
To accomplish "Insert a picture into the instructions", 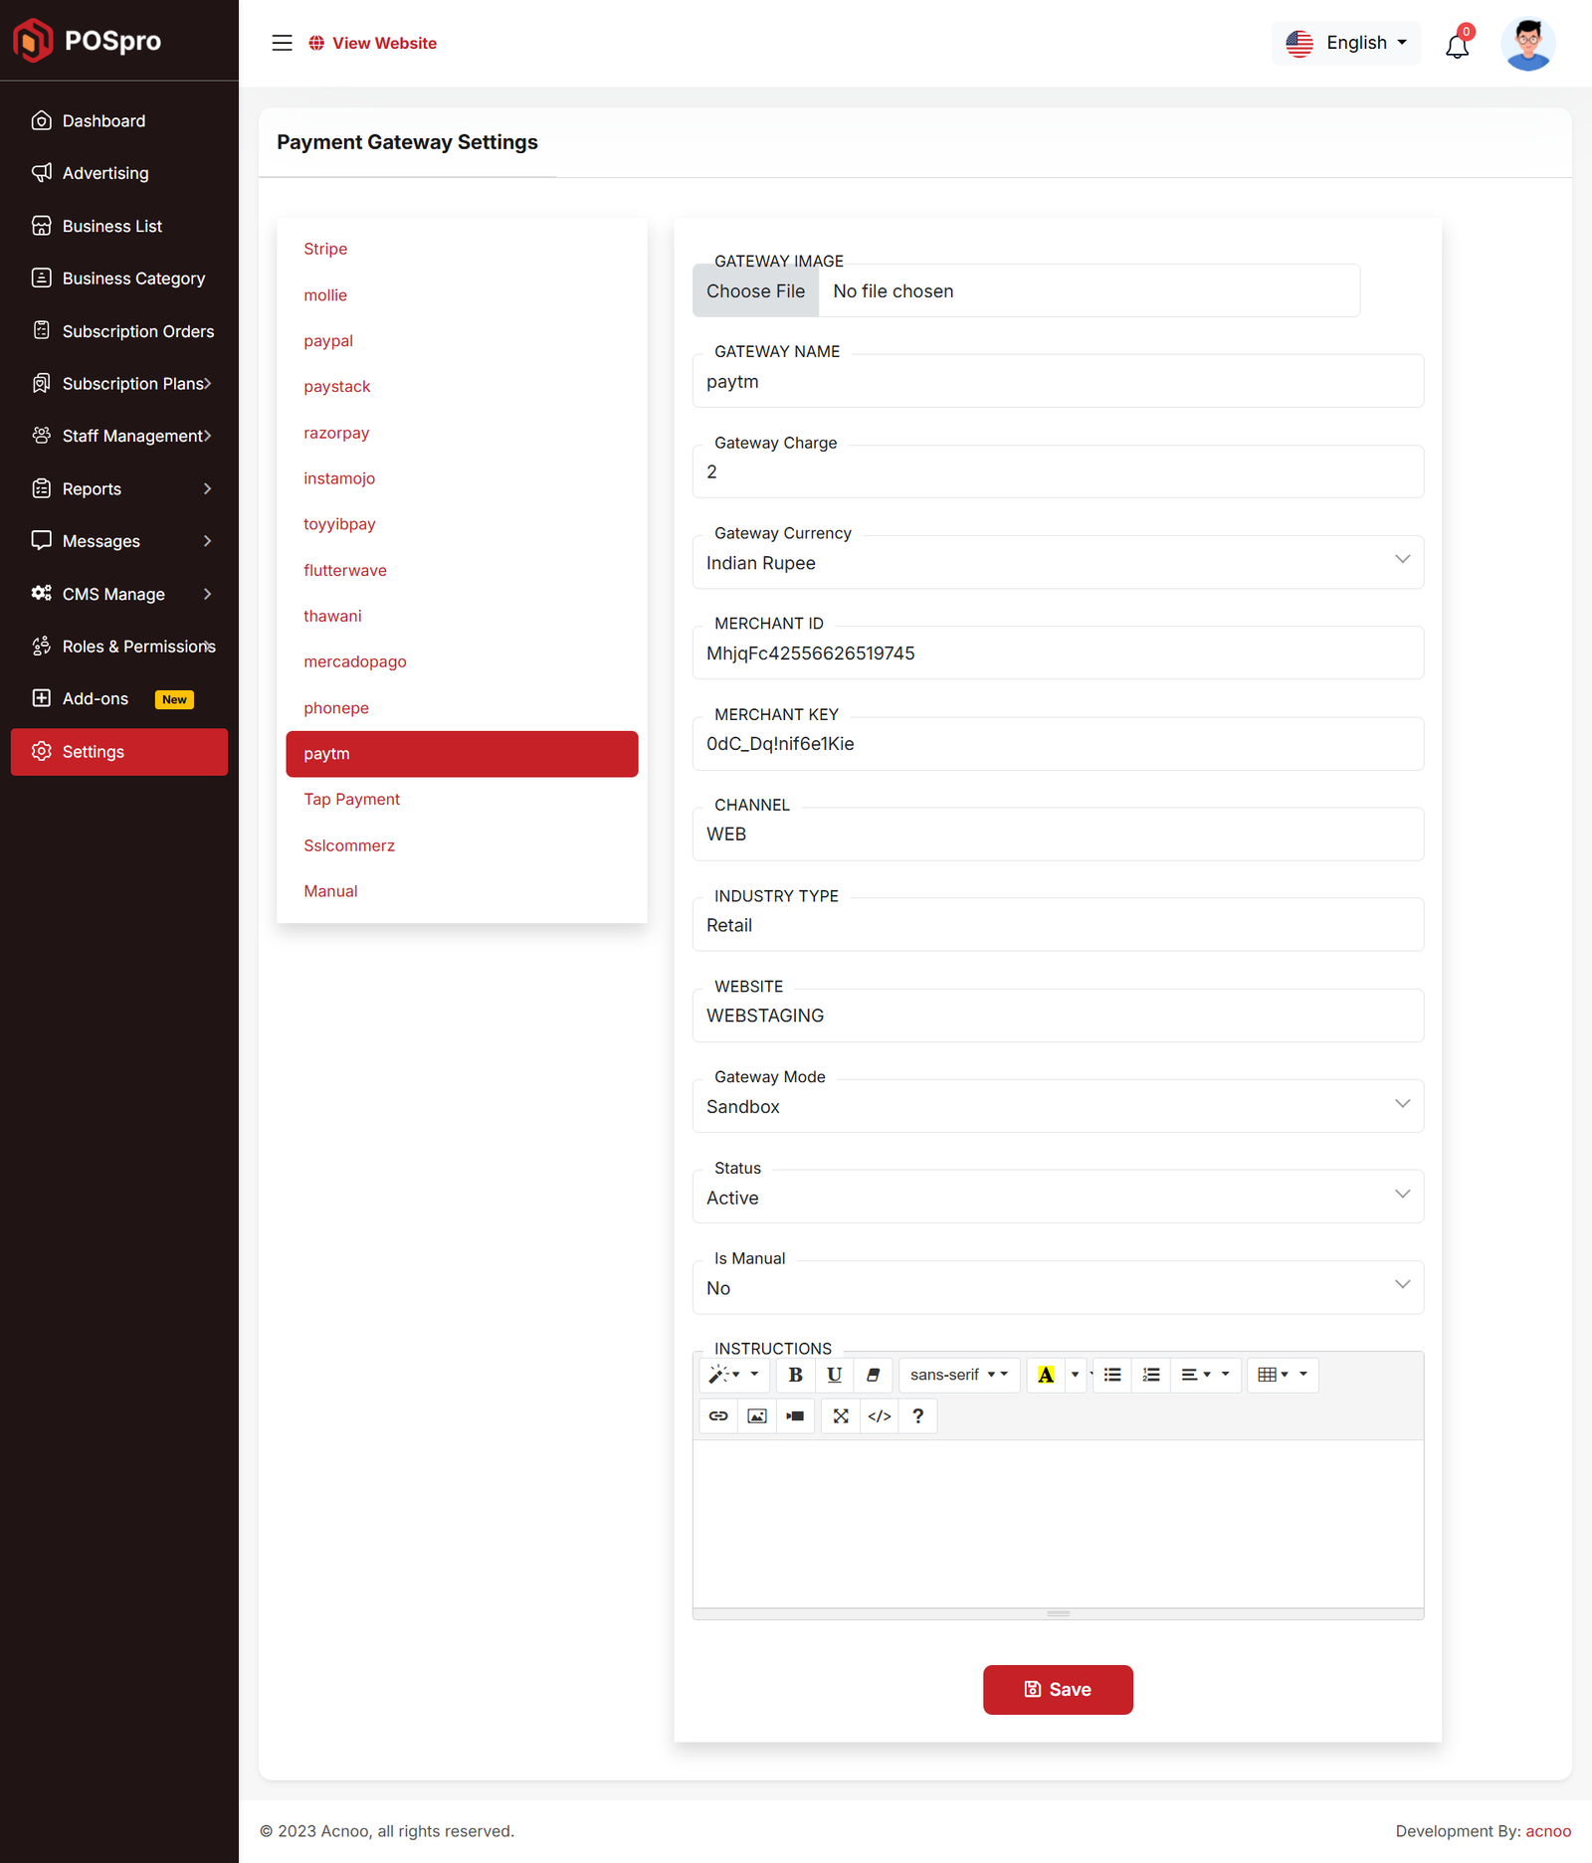I will tap(757, 1415).
